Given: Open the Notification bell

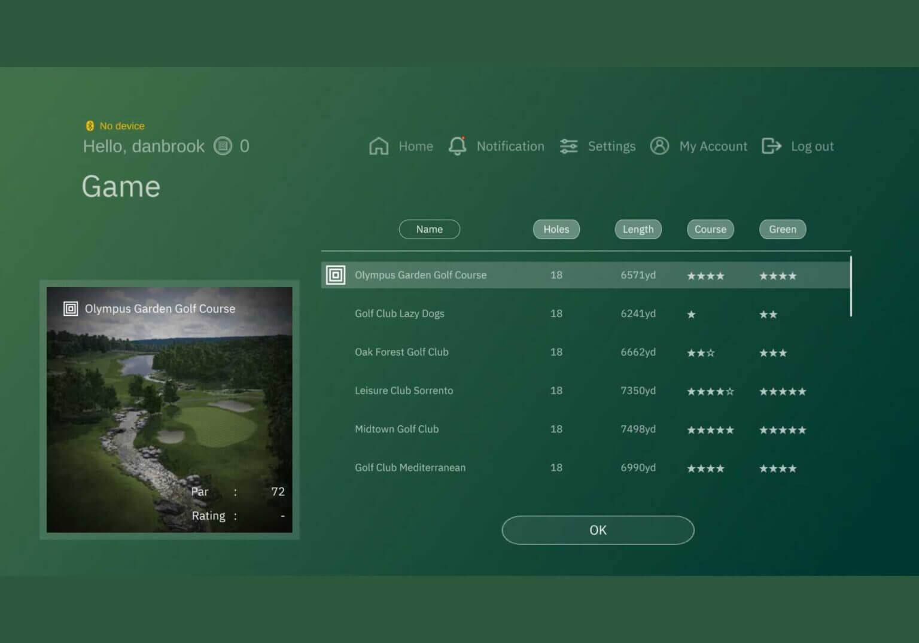Looking at the screenshot, I should 457,146.
